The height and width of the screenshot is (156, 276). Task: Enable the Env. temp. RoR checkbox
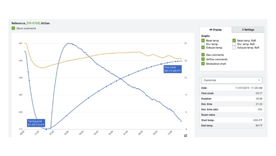[235, 44]
